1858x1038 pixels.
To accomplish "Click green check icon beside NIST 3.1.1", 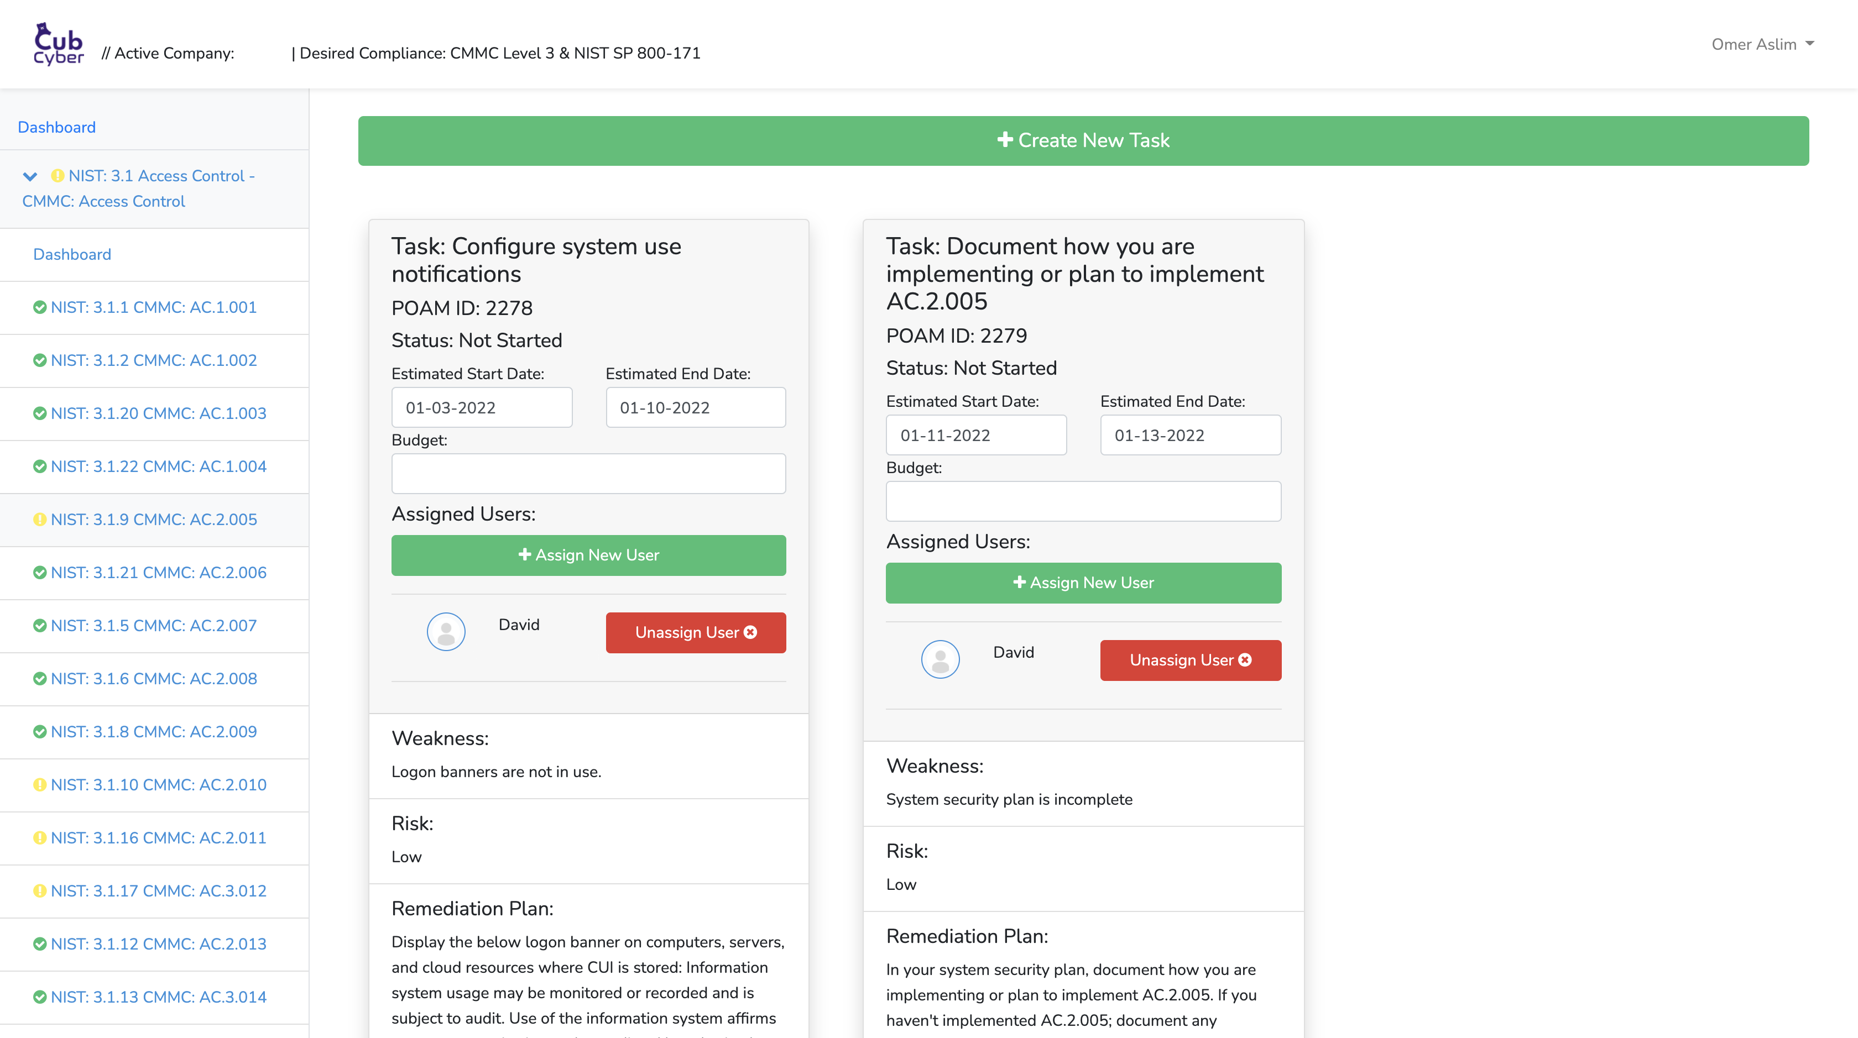I will pyautogui.click(x=40, y=308).
